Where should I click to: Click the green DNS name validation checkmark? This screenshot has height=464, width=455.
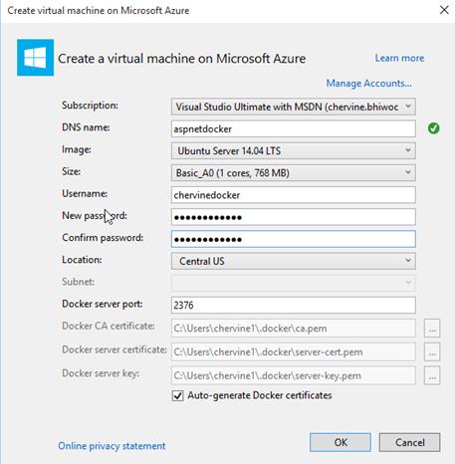coord(433,128)
